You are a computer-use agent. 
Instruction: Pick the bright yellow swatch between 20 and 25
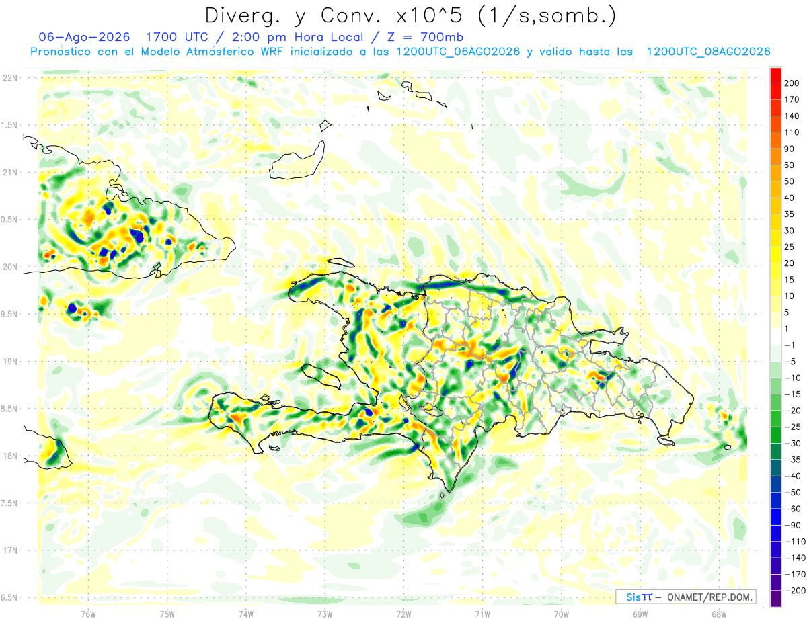tap(775, 255)
